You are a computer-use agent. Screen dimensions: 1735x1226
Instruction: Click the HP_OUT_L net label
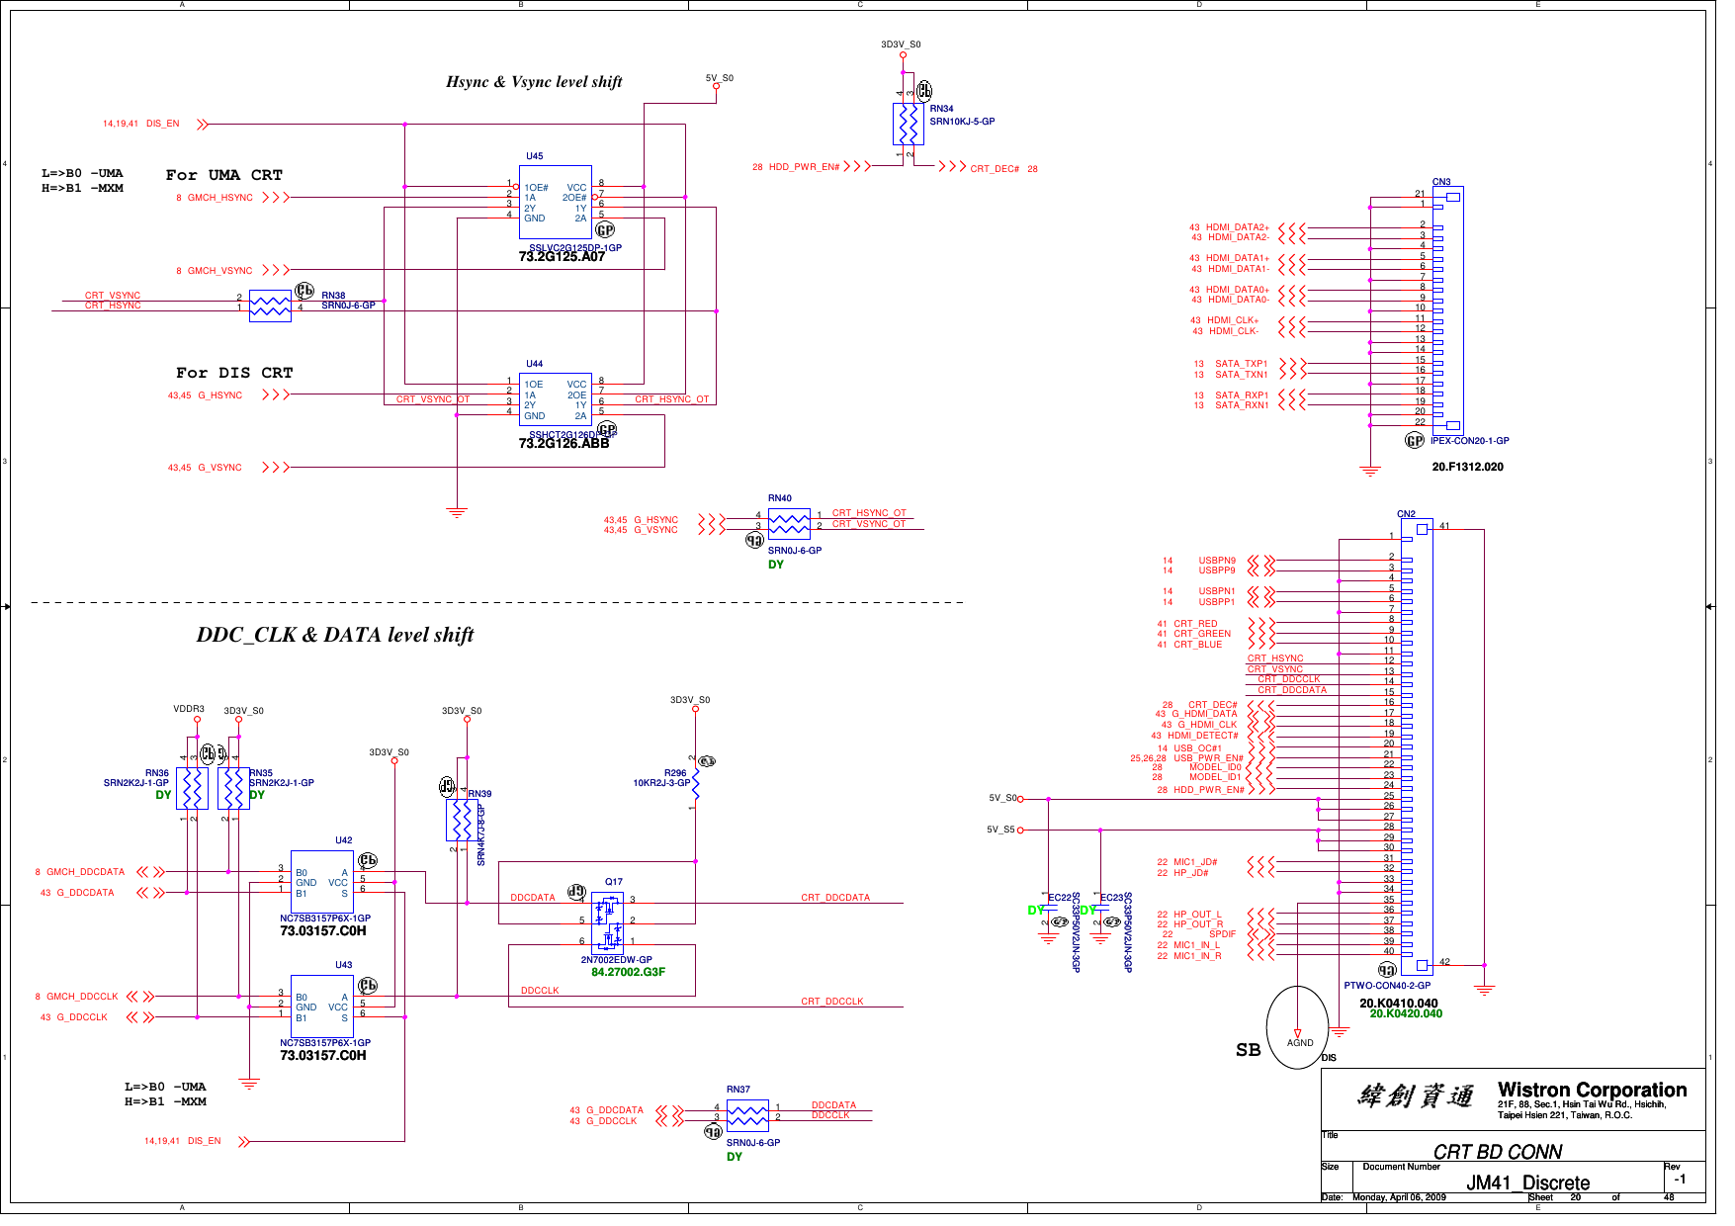click(1197, 915)
